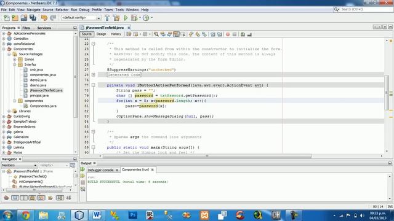Open the Debug menu
Screen dimensions: 394x221
point(84,10)
